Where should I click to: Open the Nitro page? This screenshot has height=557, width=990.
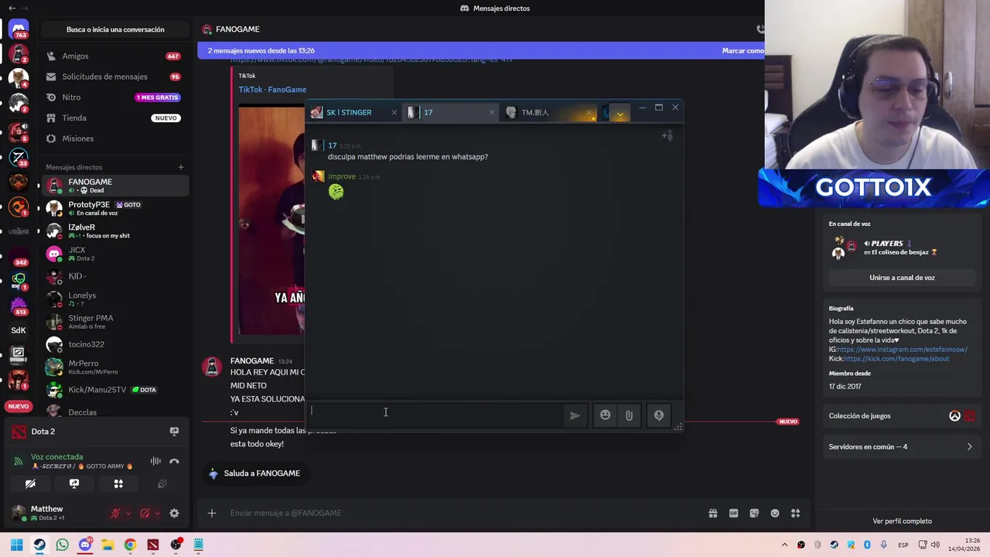pos(114,97)
